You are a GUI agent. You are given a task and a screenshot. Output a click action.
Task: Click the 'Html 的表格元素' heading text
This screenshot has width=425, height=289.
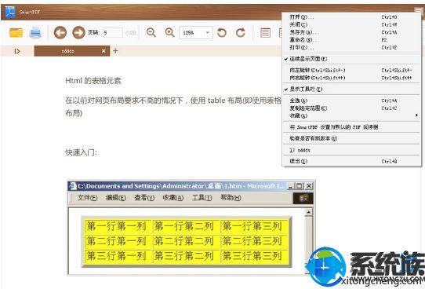[x=93, y=81]
